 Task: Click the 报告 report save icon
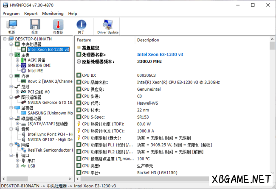(35, 26)
